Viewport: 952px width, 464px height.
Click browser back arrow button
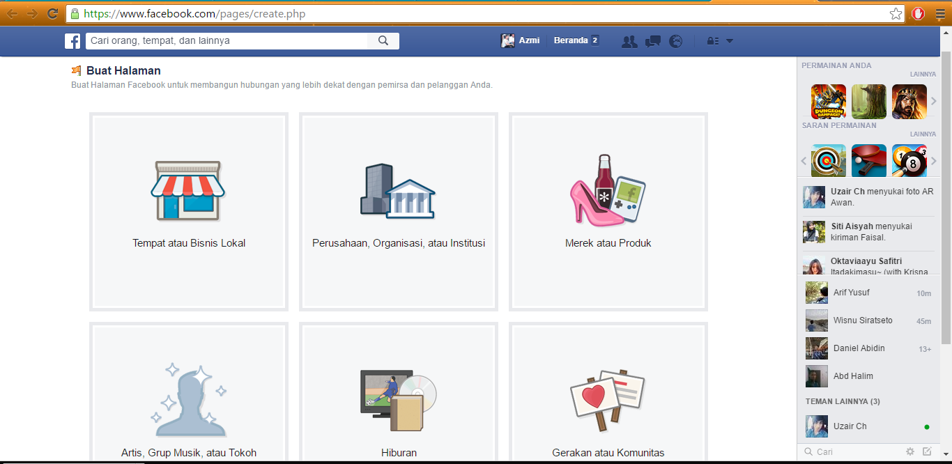13,13
